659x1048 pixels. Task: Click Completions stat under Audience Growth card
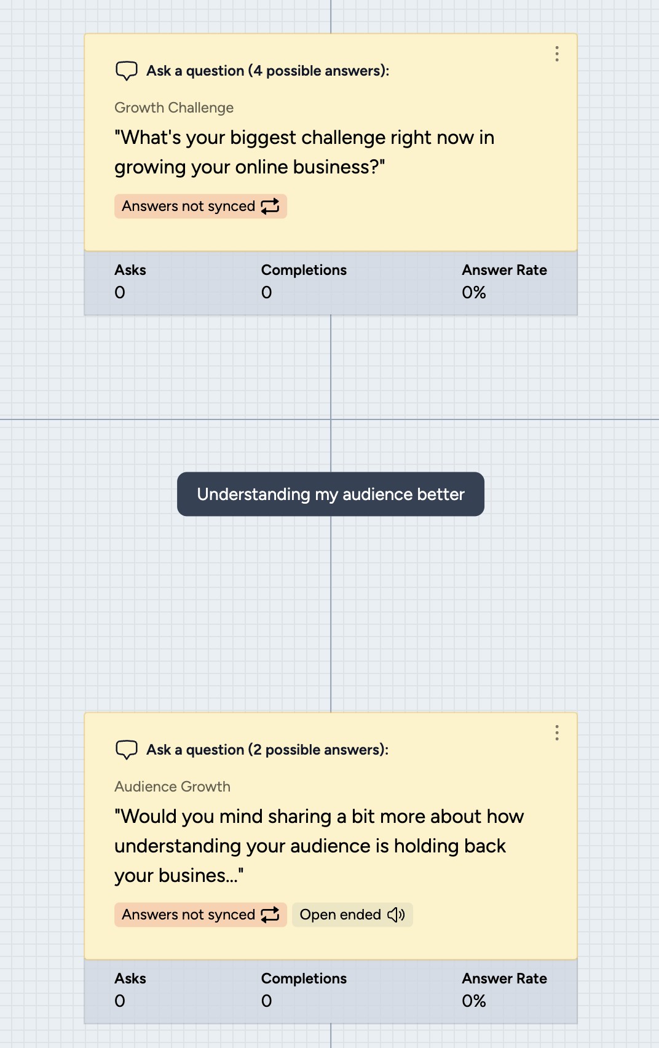[304, 990]
